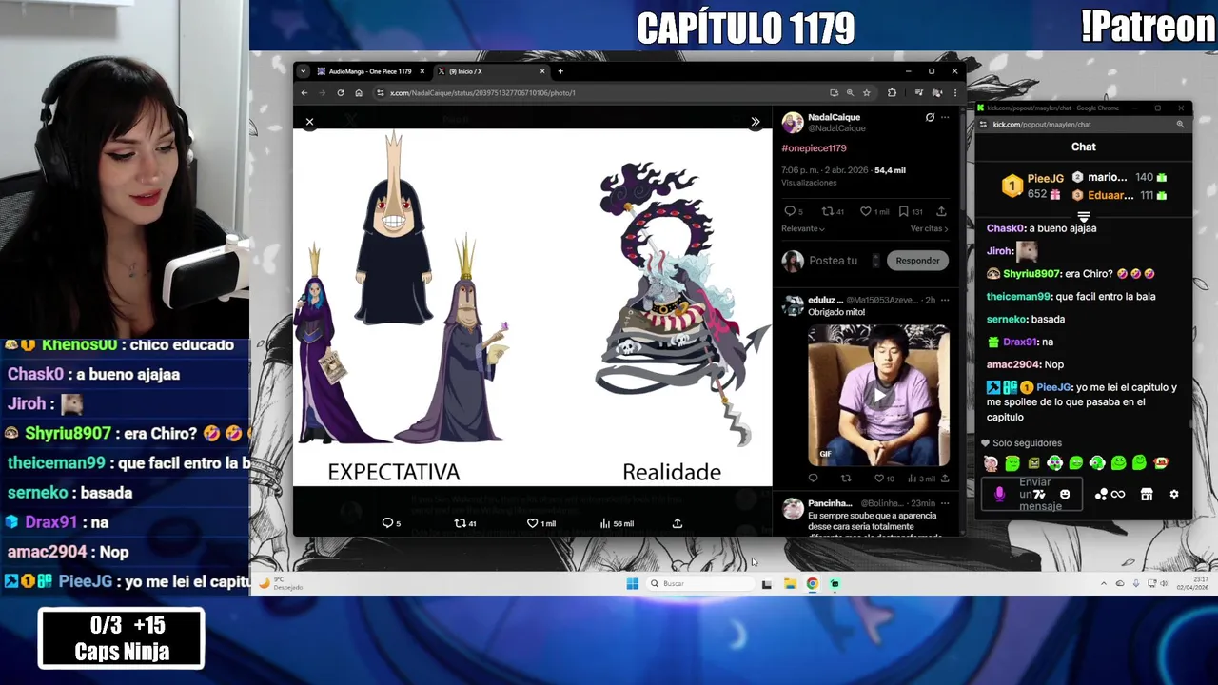The height and width of the screenshot is (685, 1218).
Task: Click the zoom magnifier in X address bar
Action: coord(850,92)
